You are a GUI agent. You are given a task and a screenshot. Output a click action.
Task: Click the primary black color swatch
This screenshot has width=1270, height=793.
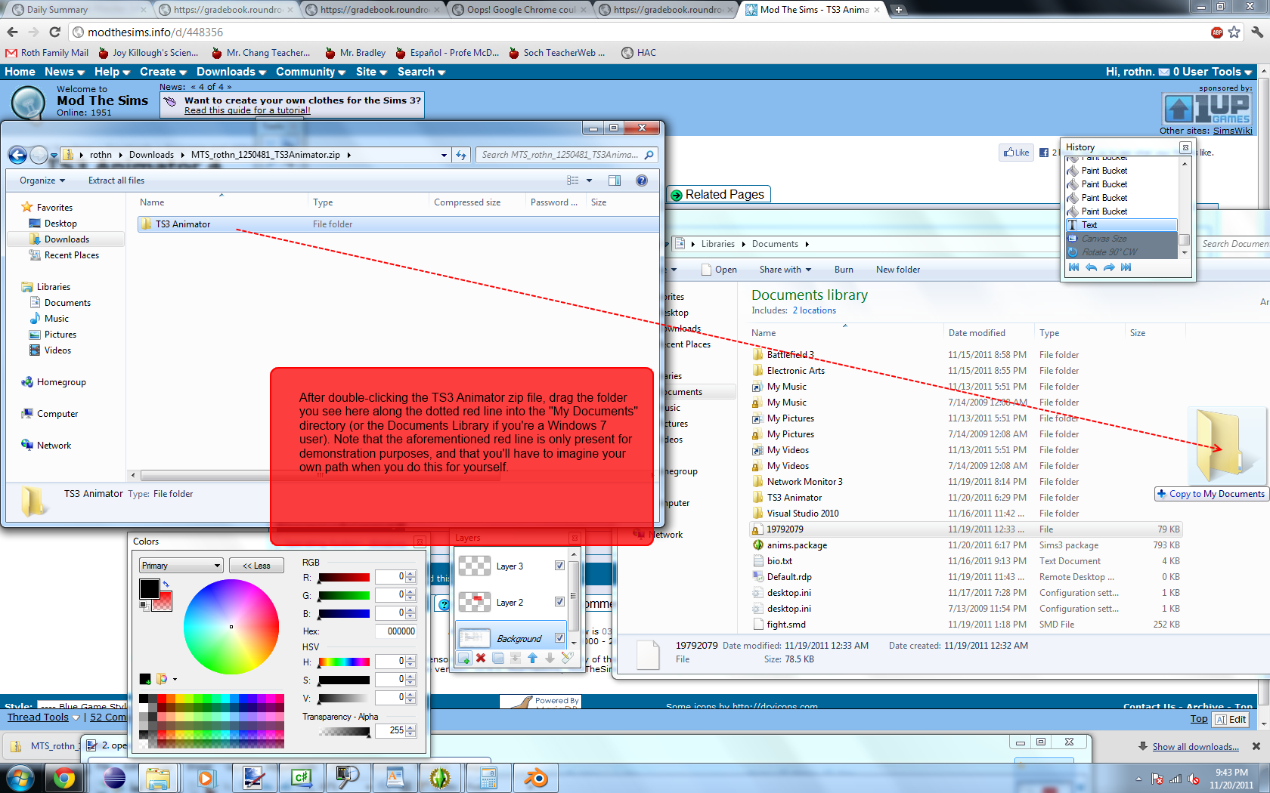coord(149,589)
